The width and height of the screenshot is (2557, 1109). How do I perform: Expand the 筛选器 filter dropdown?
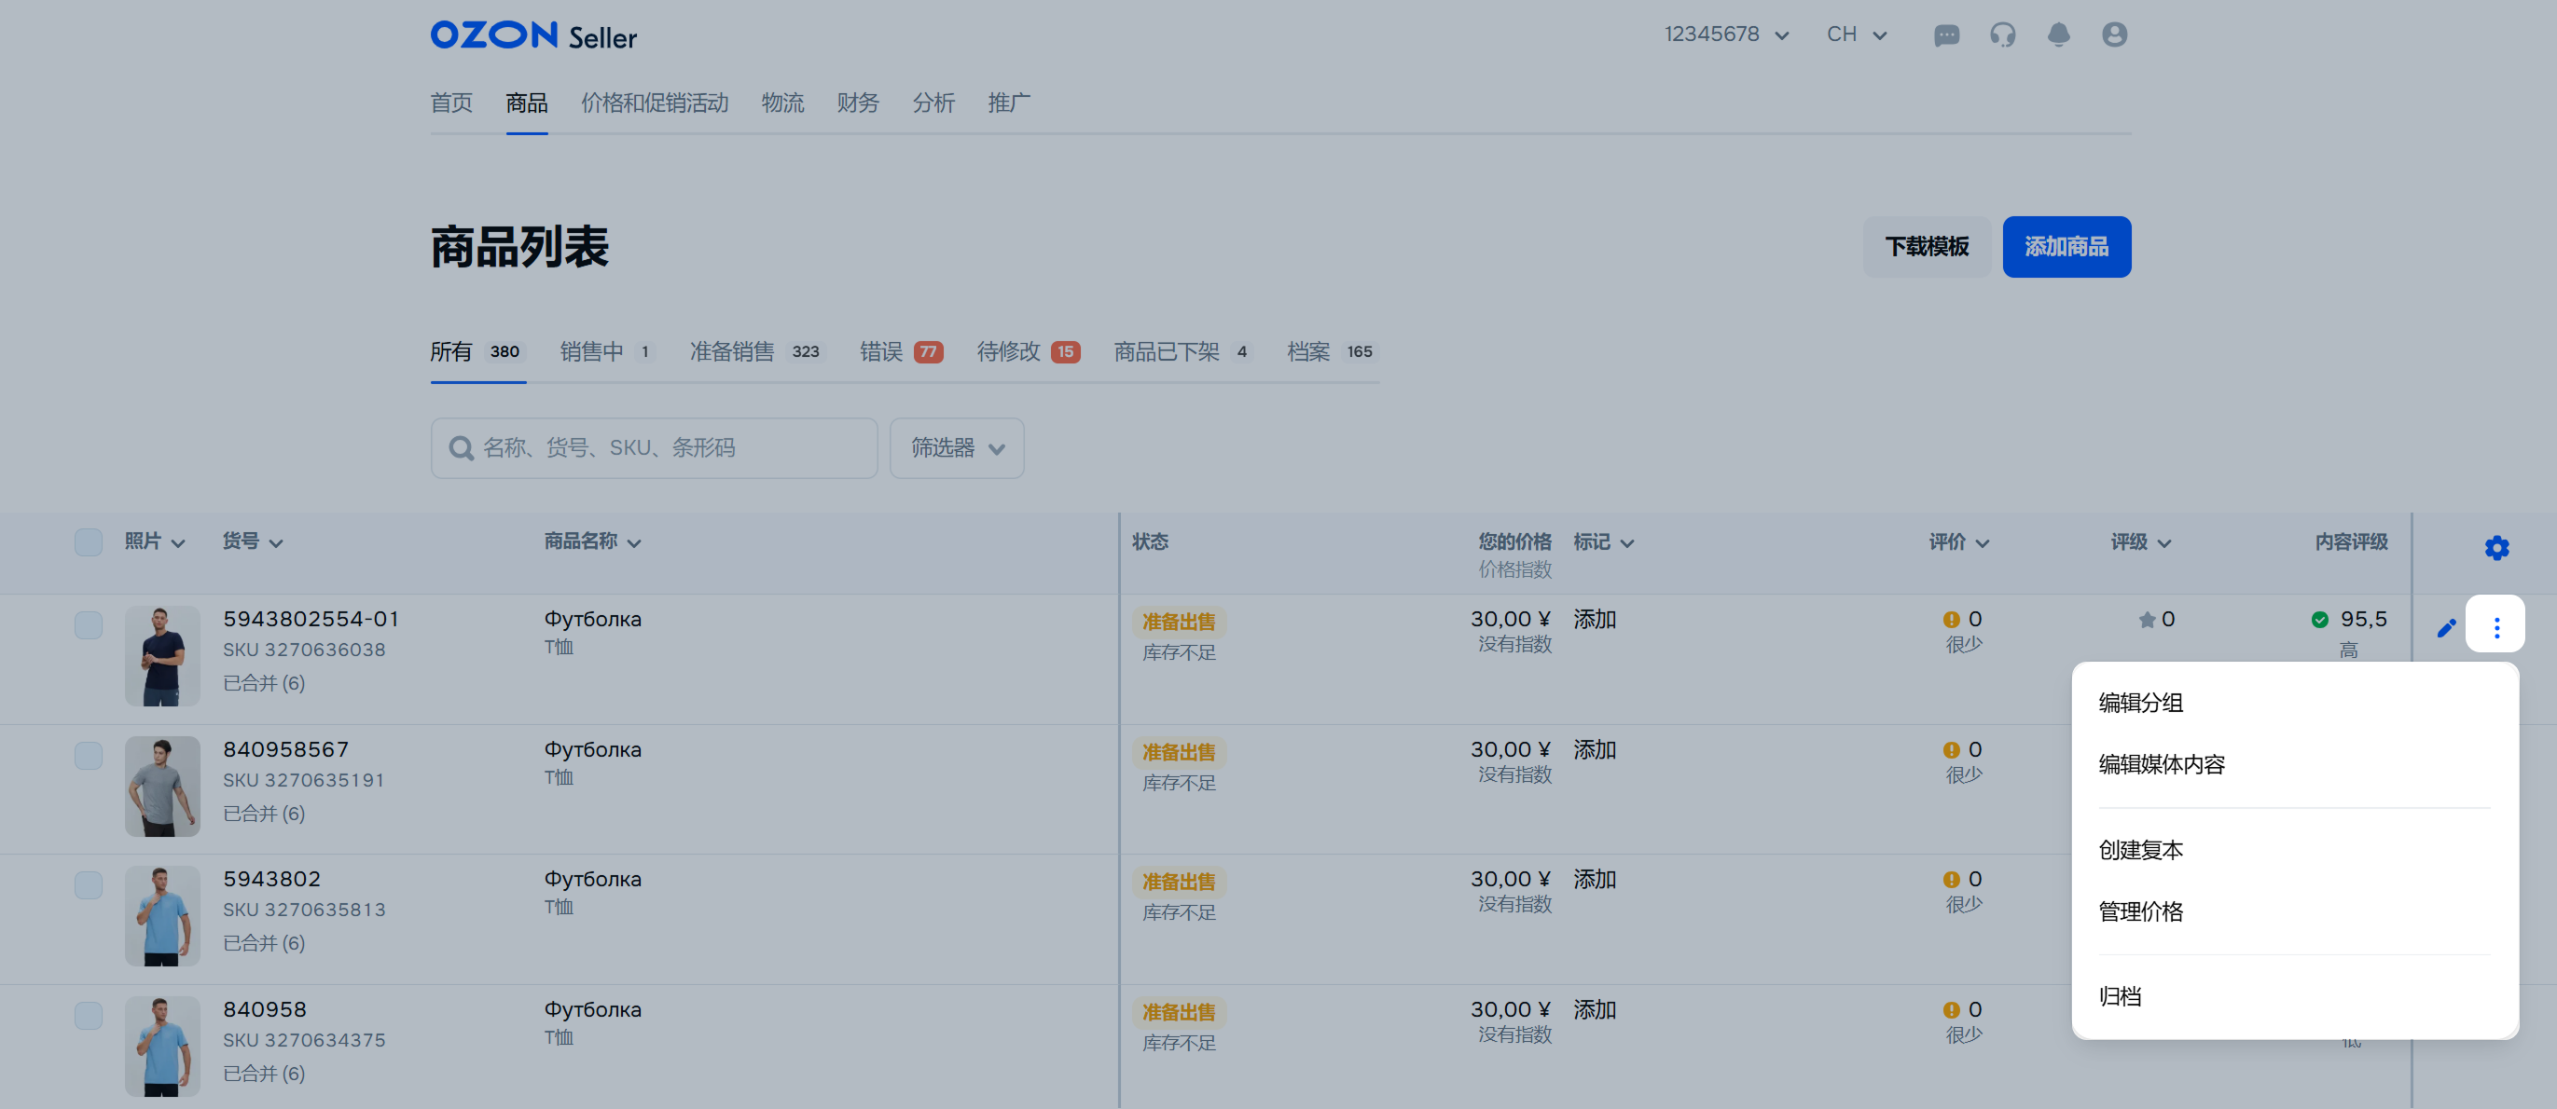(x=956, y=448)
